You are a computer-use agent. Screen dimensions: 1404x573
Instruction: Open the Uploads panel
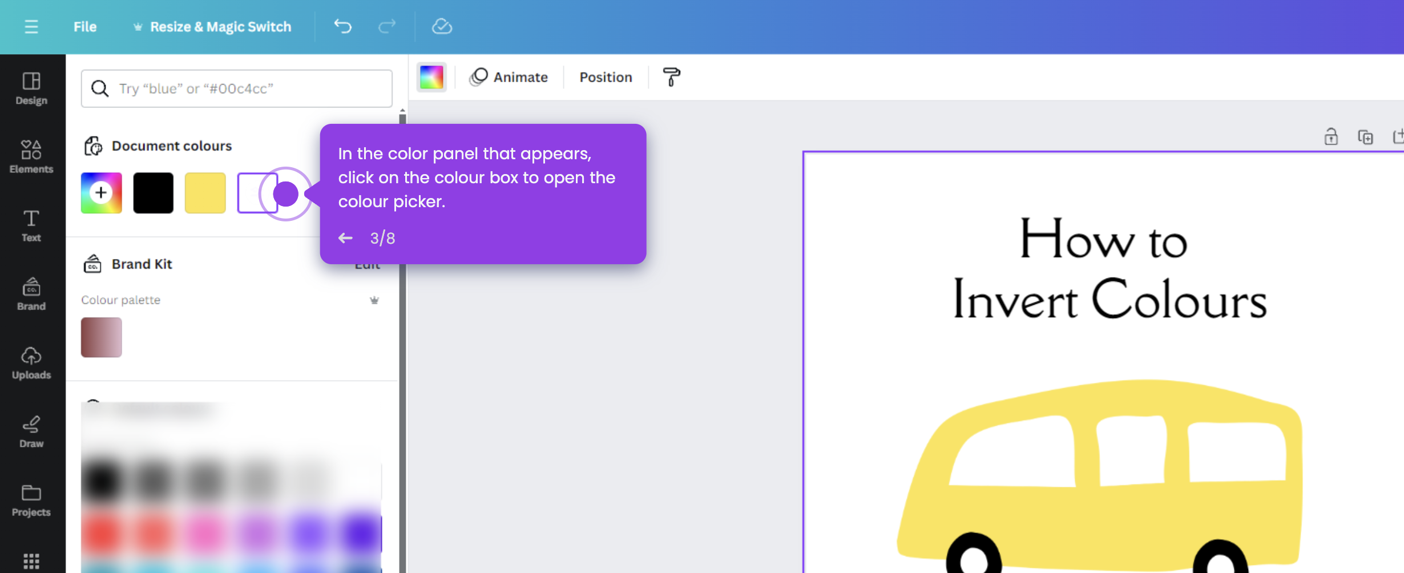[31, 362]
